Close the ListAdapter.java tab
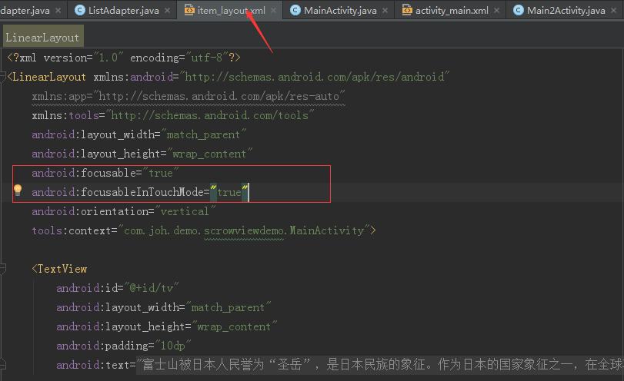The height and width of the screenshot is (381, 624). tap(168, 11)
